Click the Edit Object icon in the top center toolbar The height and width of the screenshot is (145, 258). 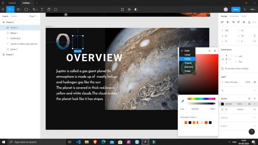coord(122,10)
